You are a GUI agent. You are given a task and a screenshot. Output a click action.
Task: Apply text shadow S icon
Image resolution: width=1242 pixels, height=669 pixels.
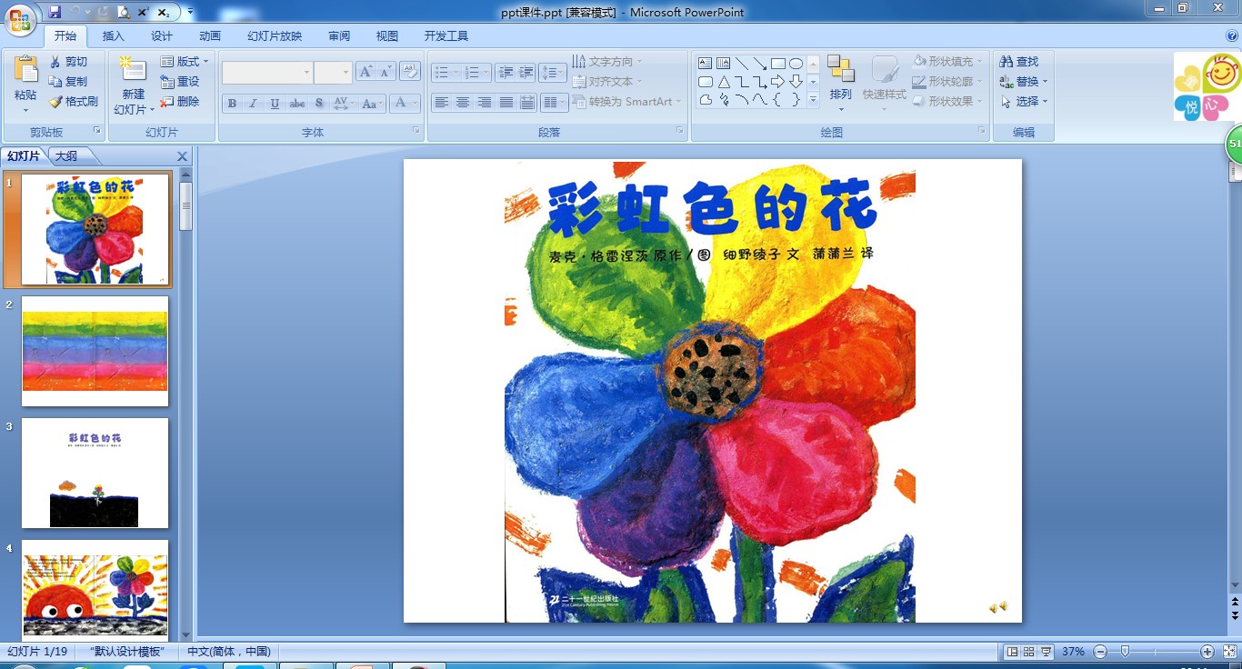[319, 104]
